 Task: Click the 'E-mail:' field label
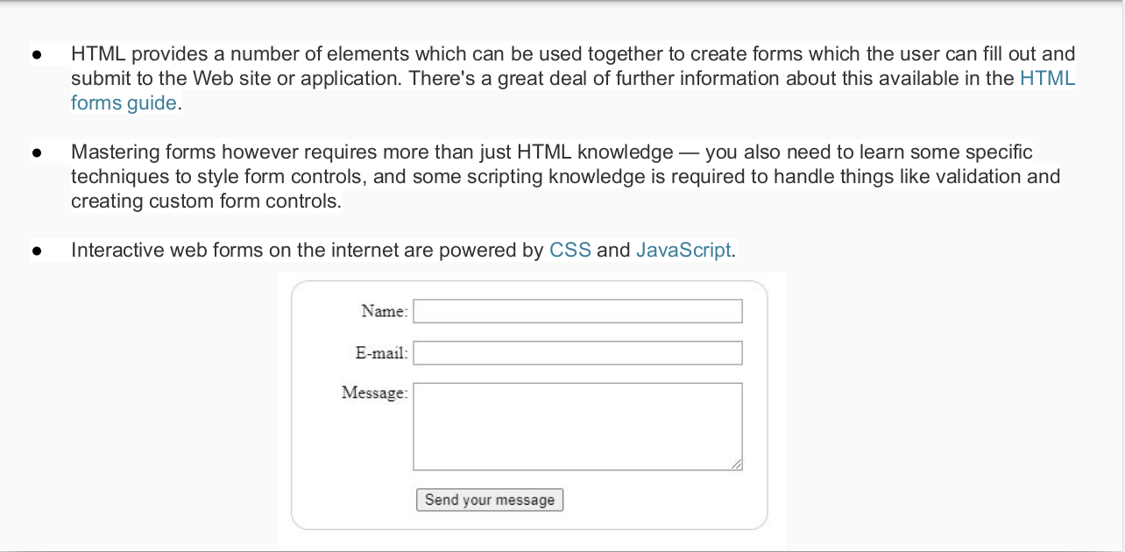pos(381,354)
